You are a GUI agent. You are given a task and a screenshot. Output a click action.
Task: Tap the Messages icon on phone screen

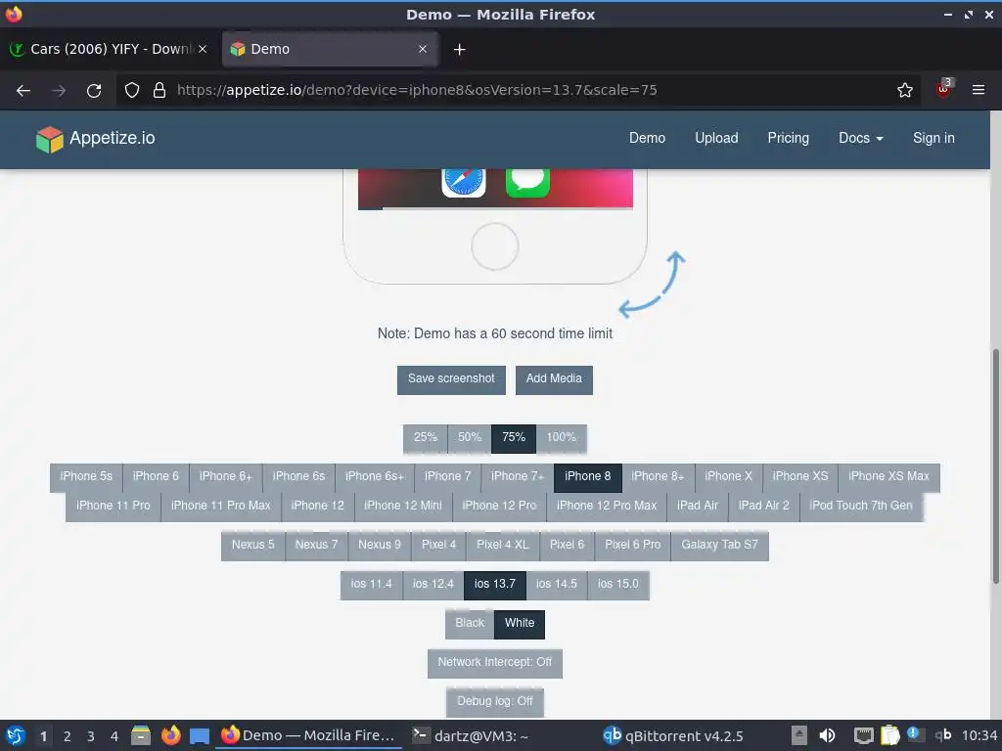(527, 183)
